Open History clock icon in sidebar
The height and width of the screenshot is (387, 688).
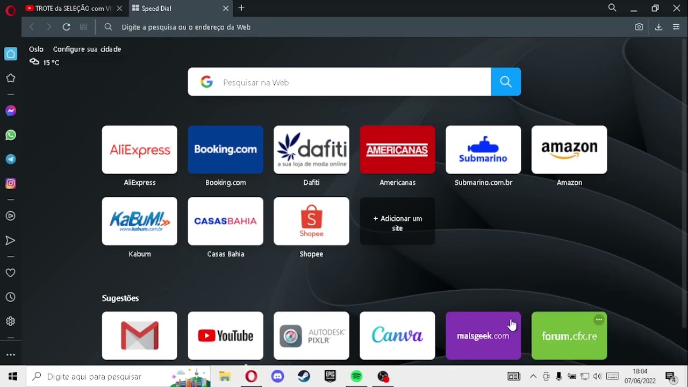click(10, 297)
